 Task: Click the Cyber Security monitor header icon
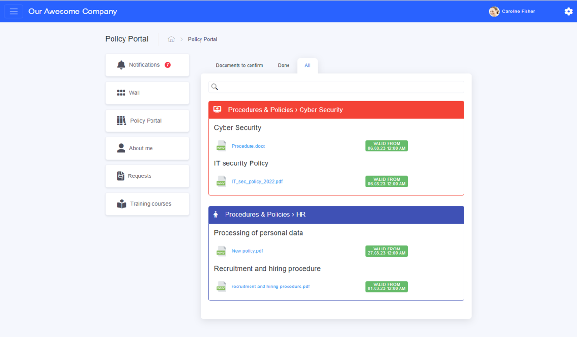(x=217, y=110)
